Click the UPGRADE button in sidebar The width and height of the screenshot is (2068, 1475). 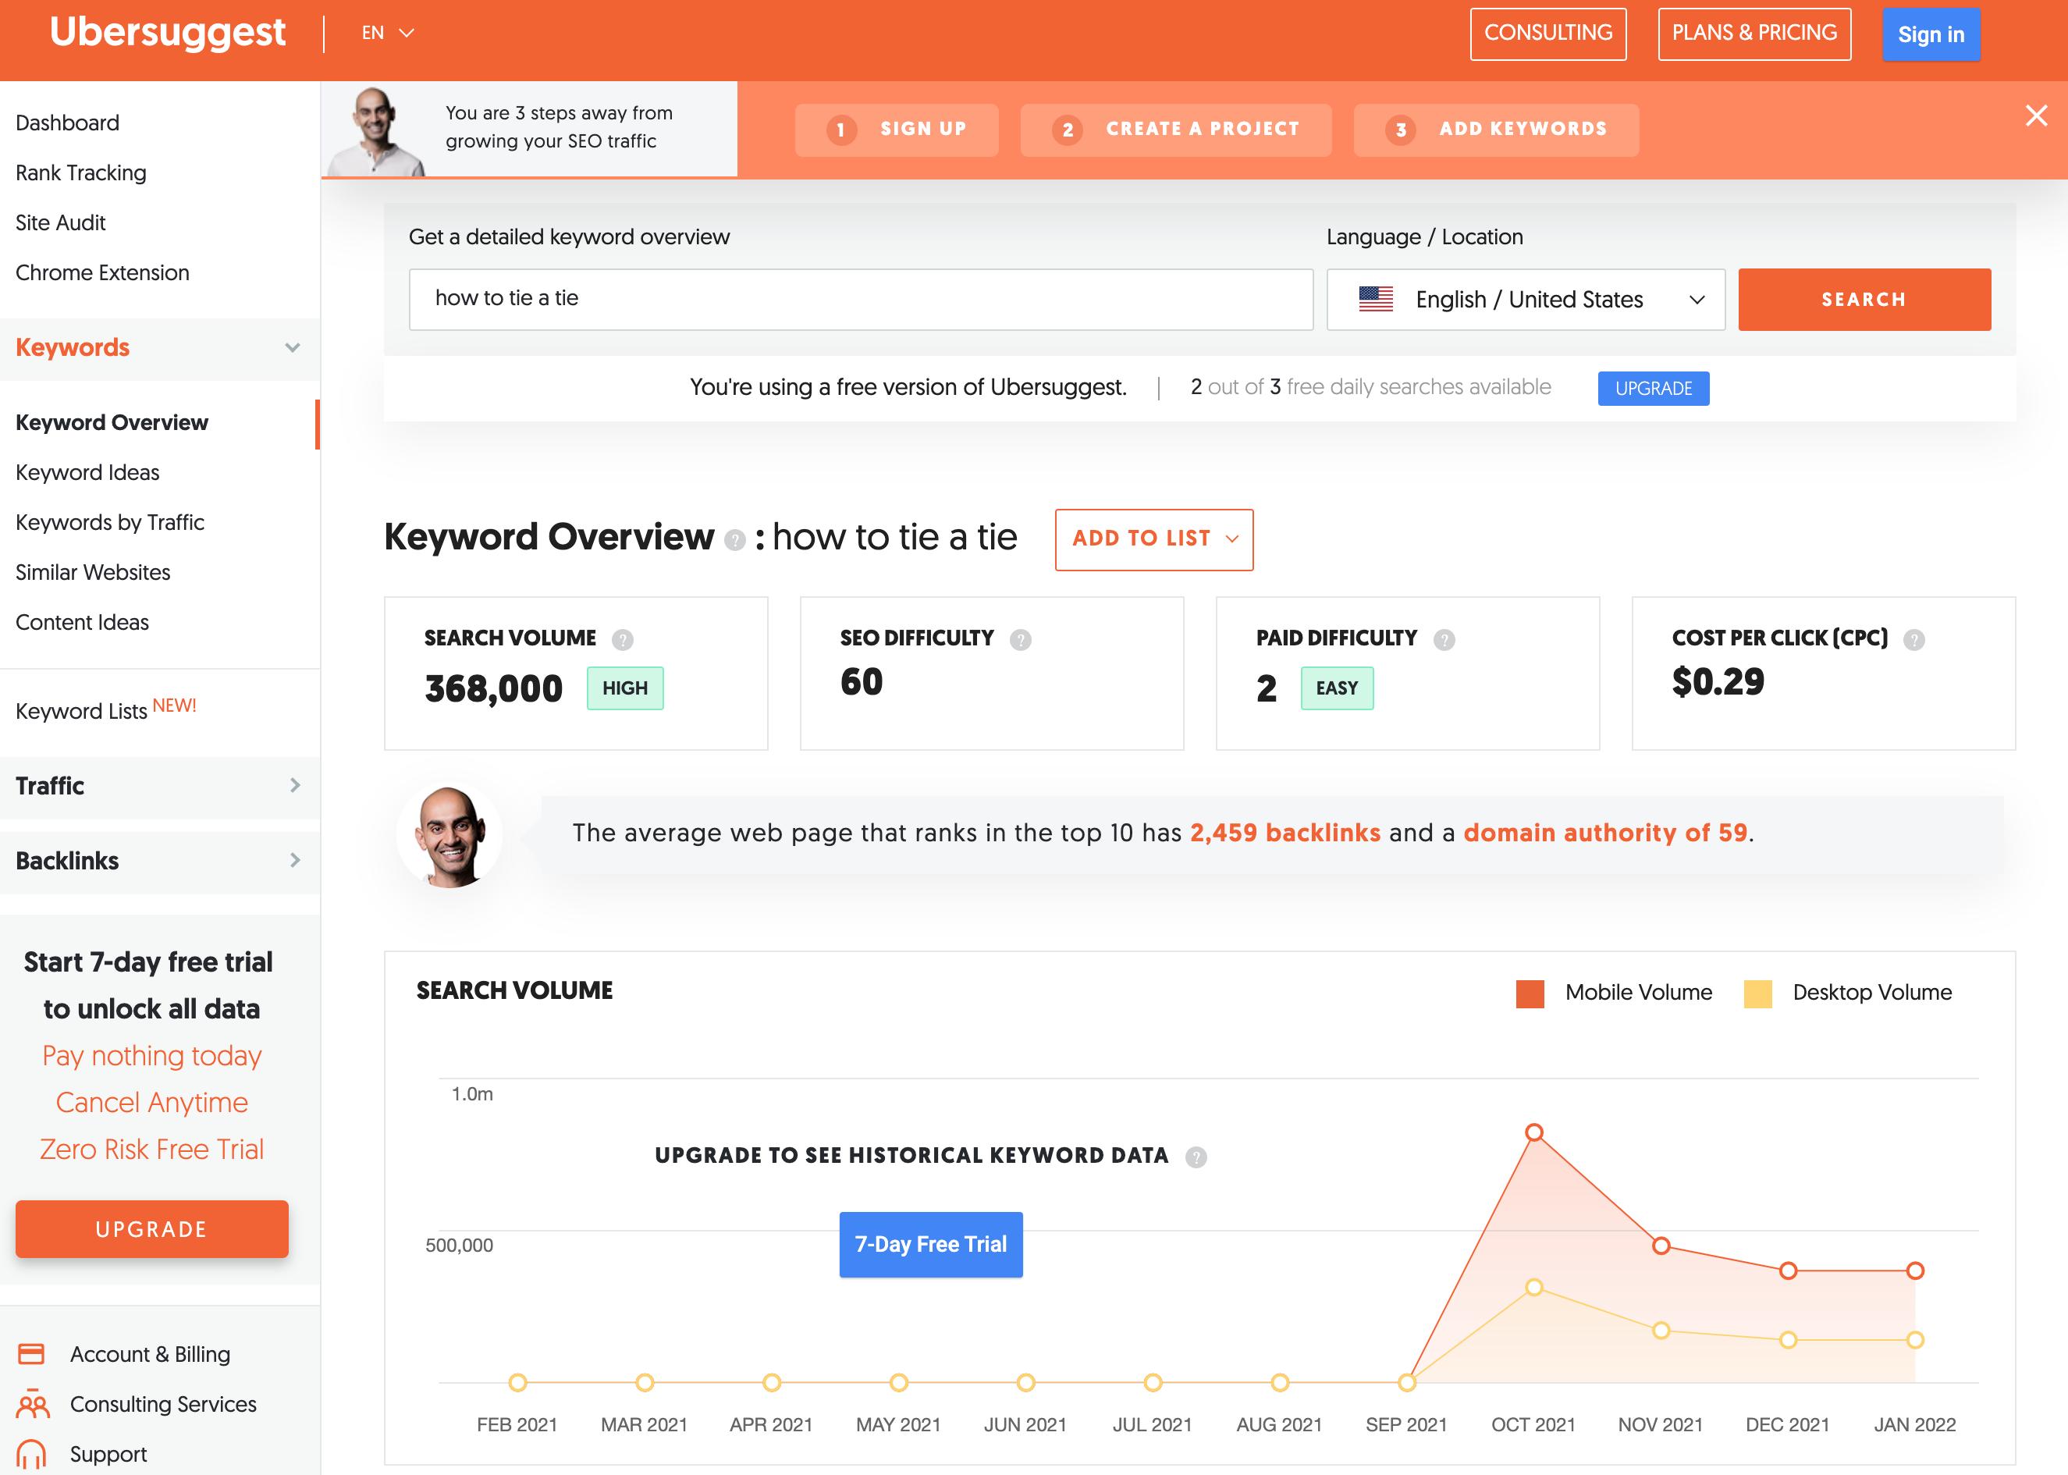pos(151,1228)
